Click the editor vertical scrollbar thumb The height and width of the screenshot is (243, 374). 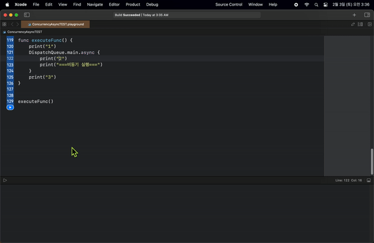point(372,161)
